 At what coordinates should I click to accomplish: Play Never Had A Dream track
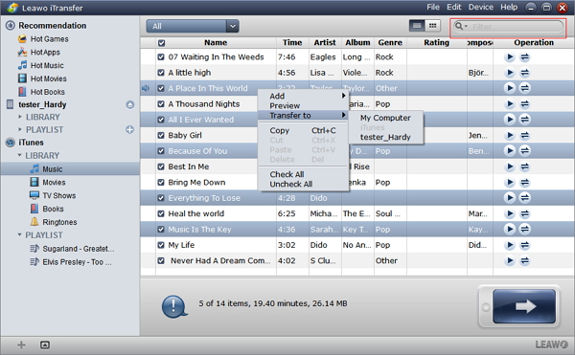(x=510, y=260)
